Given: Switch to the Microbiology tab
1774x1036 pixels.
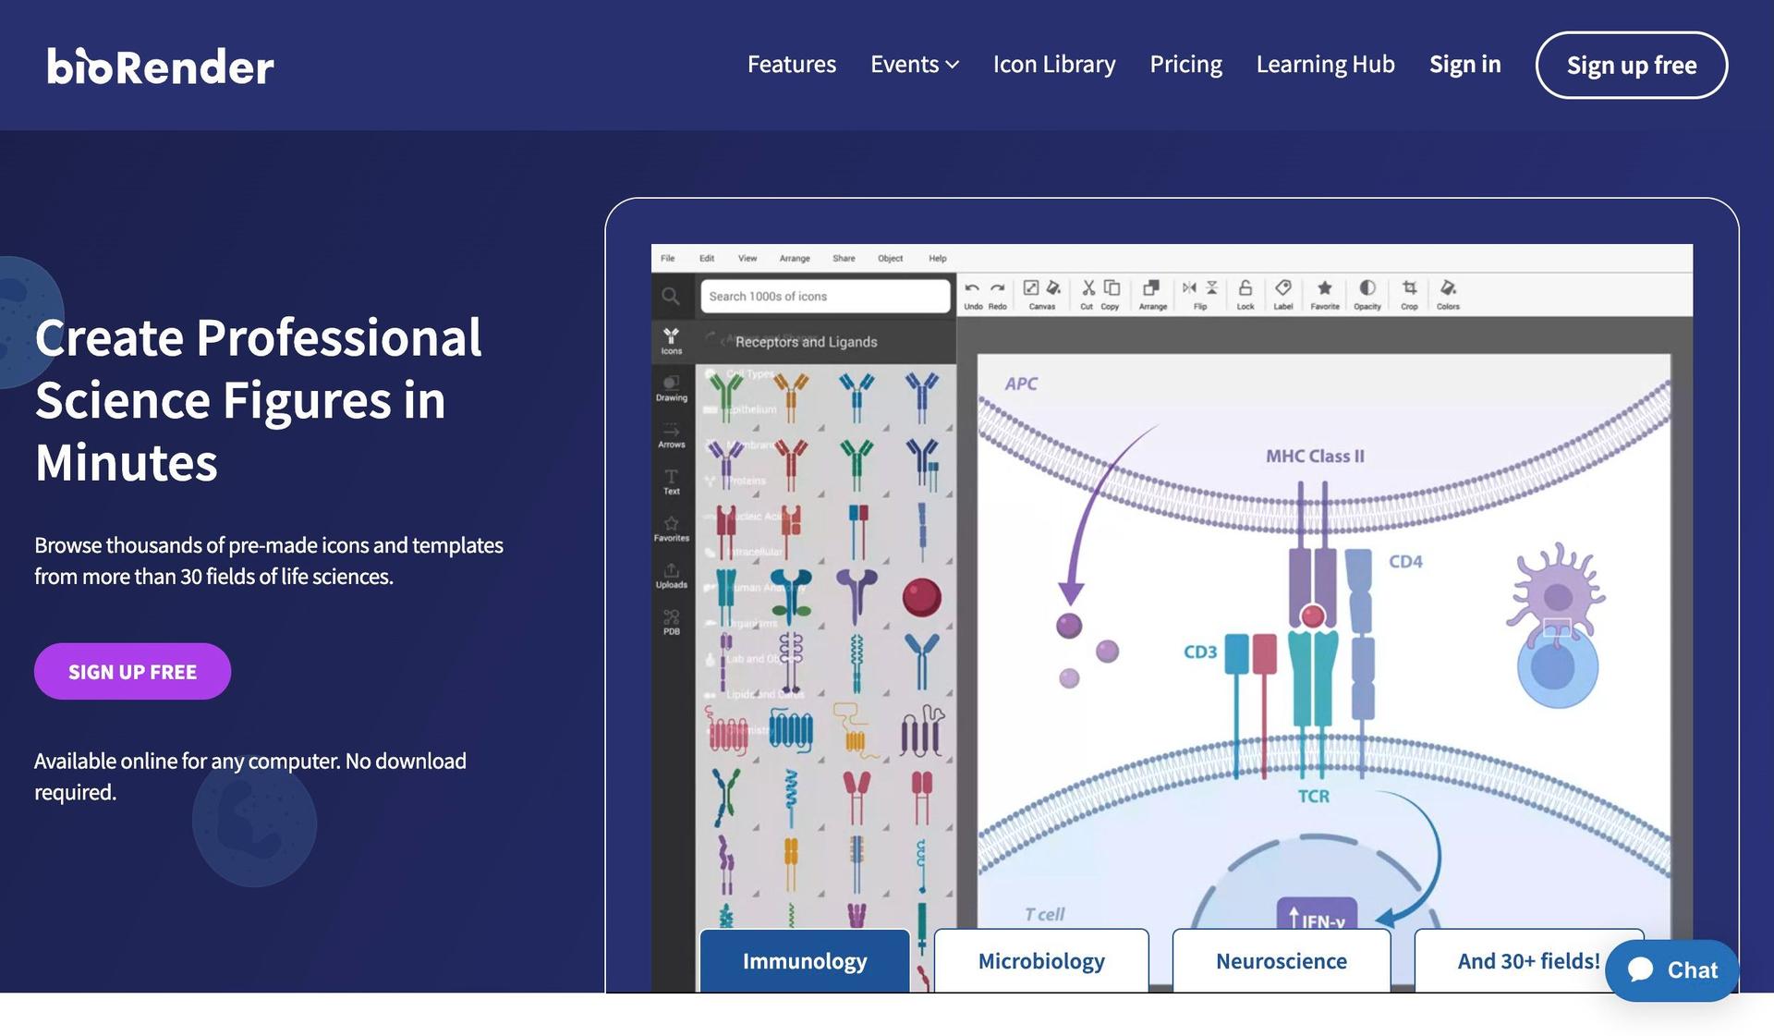Looking at the screenshot, I should 1041,961.
